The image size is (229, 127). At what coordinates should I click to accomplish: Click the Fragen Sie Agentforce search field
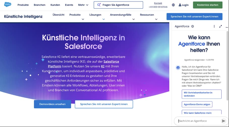pyautogui.click(x=119, y=5)
